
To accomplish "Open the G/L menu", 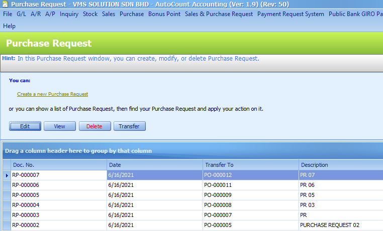I will coord(21,14).
